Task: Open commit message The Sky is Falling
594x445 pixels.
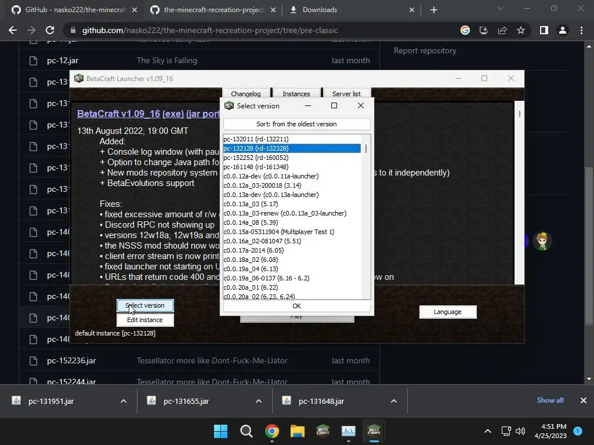Action: (166, 60)
